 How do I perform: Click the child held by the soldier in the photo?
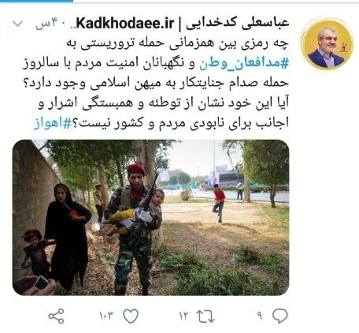coord(136,211)
